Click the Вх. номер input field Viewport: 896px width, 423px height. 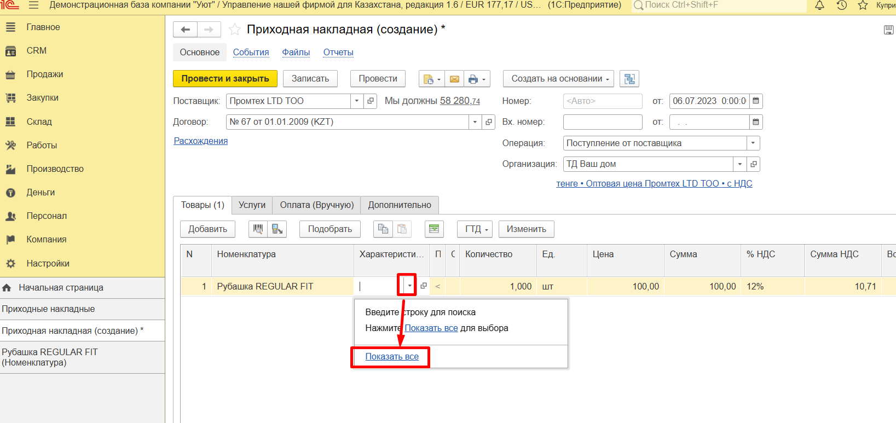click(602, 122)
